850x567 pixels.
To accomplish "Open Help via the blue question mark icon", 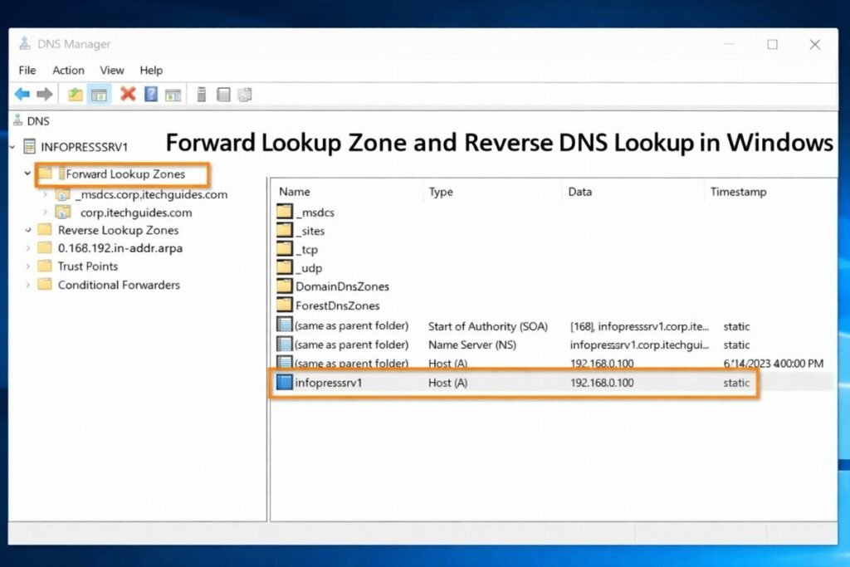I will [150, 94].
